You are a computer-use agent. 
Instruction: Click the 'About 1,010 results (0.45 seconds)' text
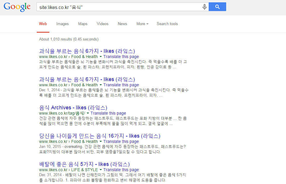(69, 39)
